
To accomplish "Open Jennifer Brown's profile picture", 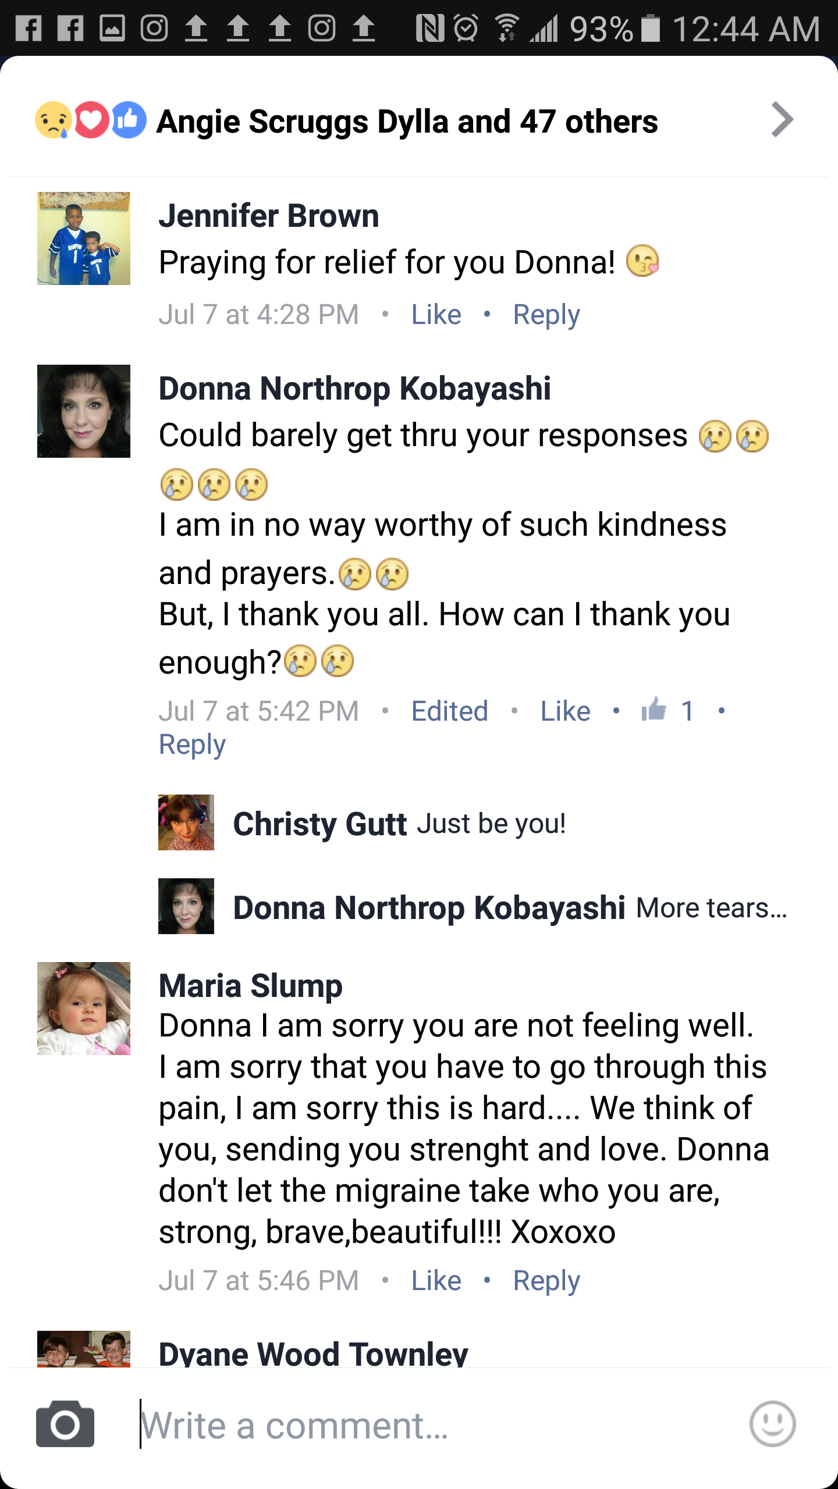I will click(x=84, y=238).
